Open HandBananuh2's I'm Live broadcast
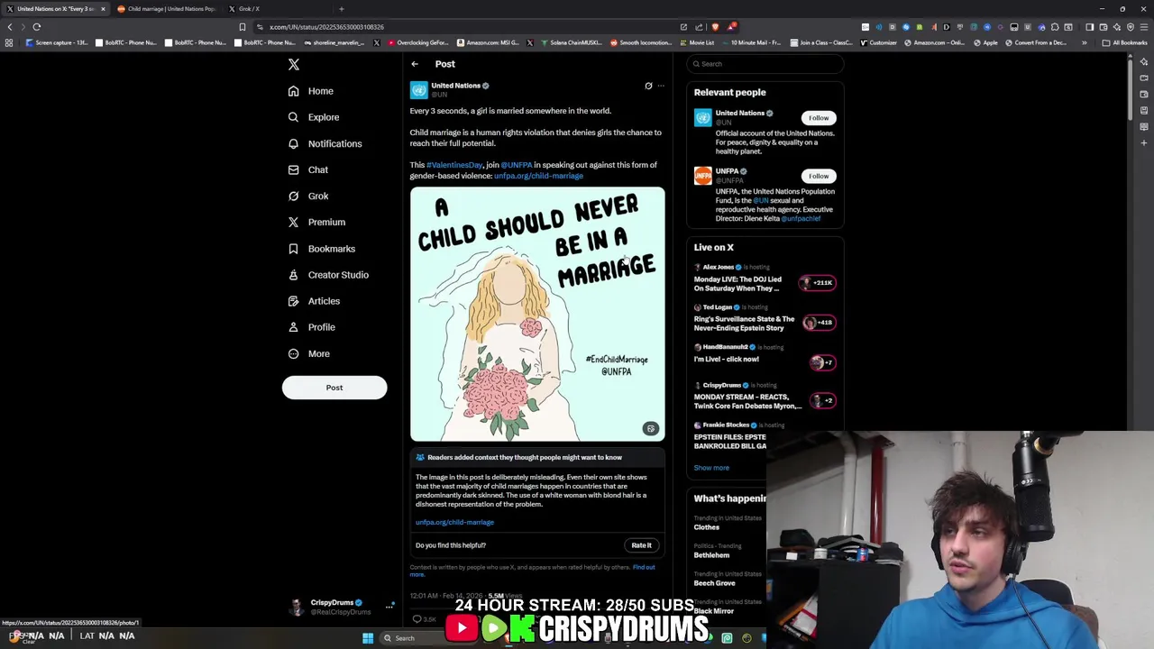This screenshot has height=649, width=1154. [x=765, y=357]
